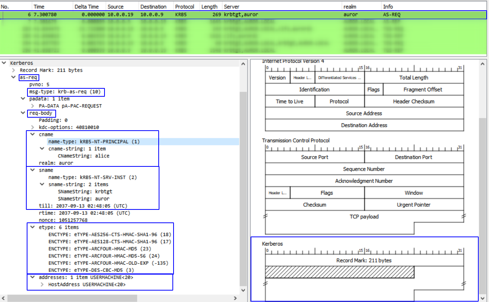Click the TCP Window diagram field

414,193
